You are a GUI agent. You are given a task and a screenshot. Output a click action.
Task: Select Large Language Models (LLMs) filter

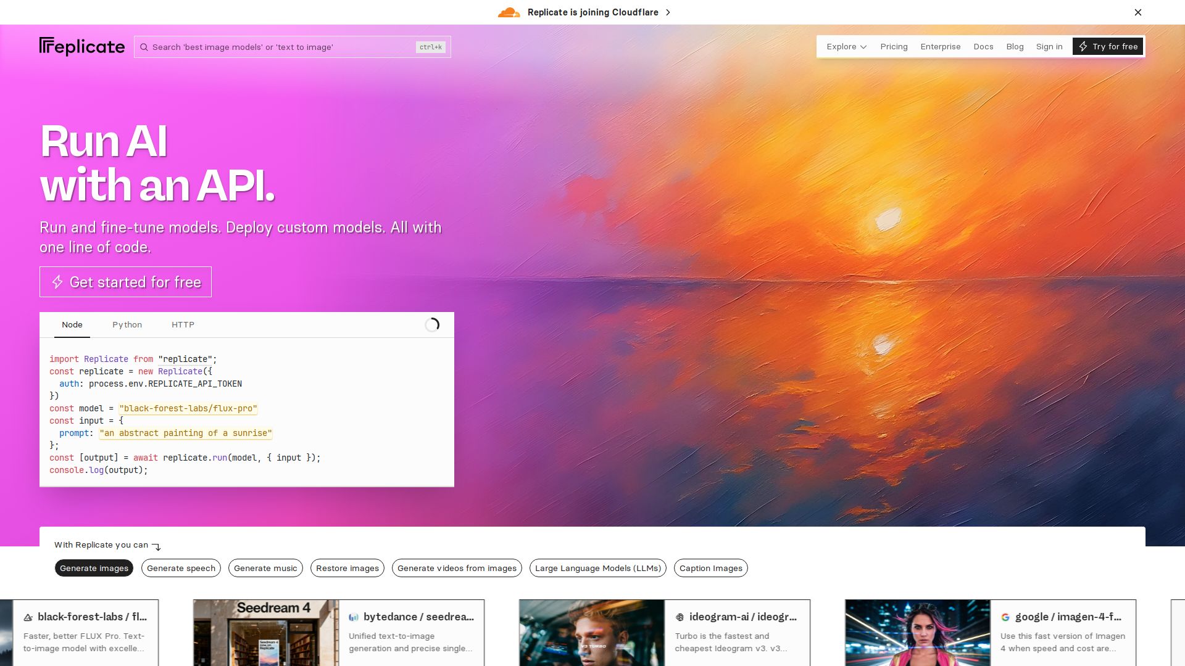coord(597,569)
